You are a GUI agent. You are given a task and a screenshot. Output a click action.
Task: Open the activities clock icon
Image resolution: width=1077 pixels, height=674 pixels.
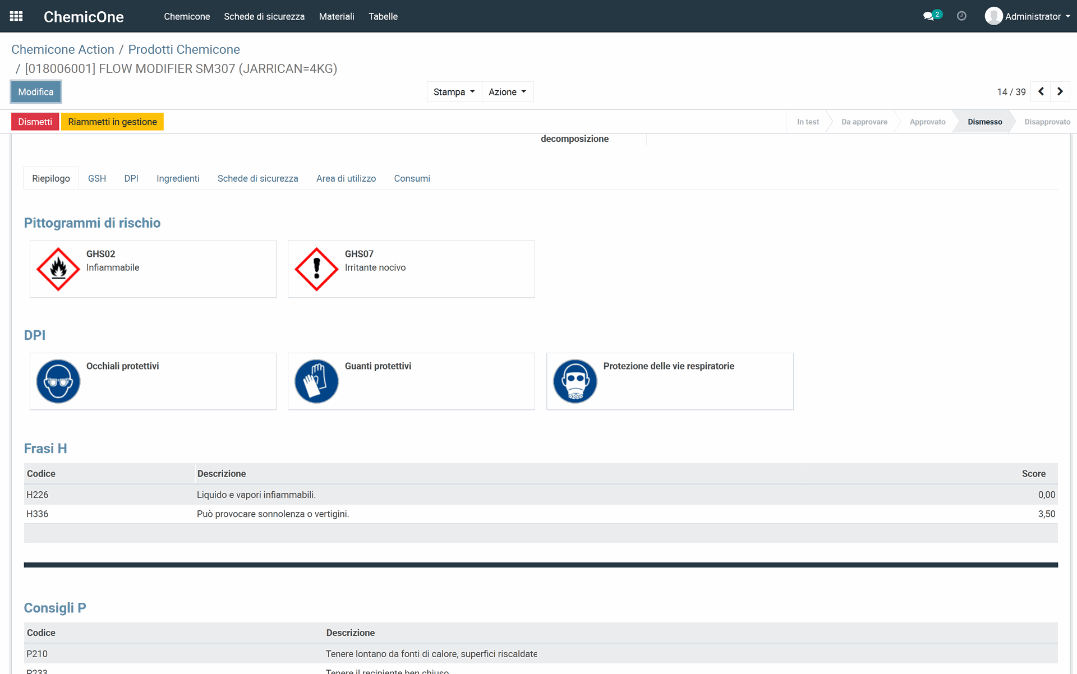click(x=961, y=16)
